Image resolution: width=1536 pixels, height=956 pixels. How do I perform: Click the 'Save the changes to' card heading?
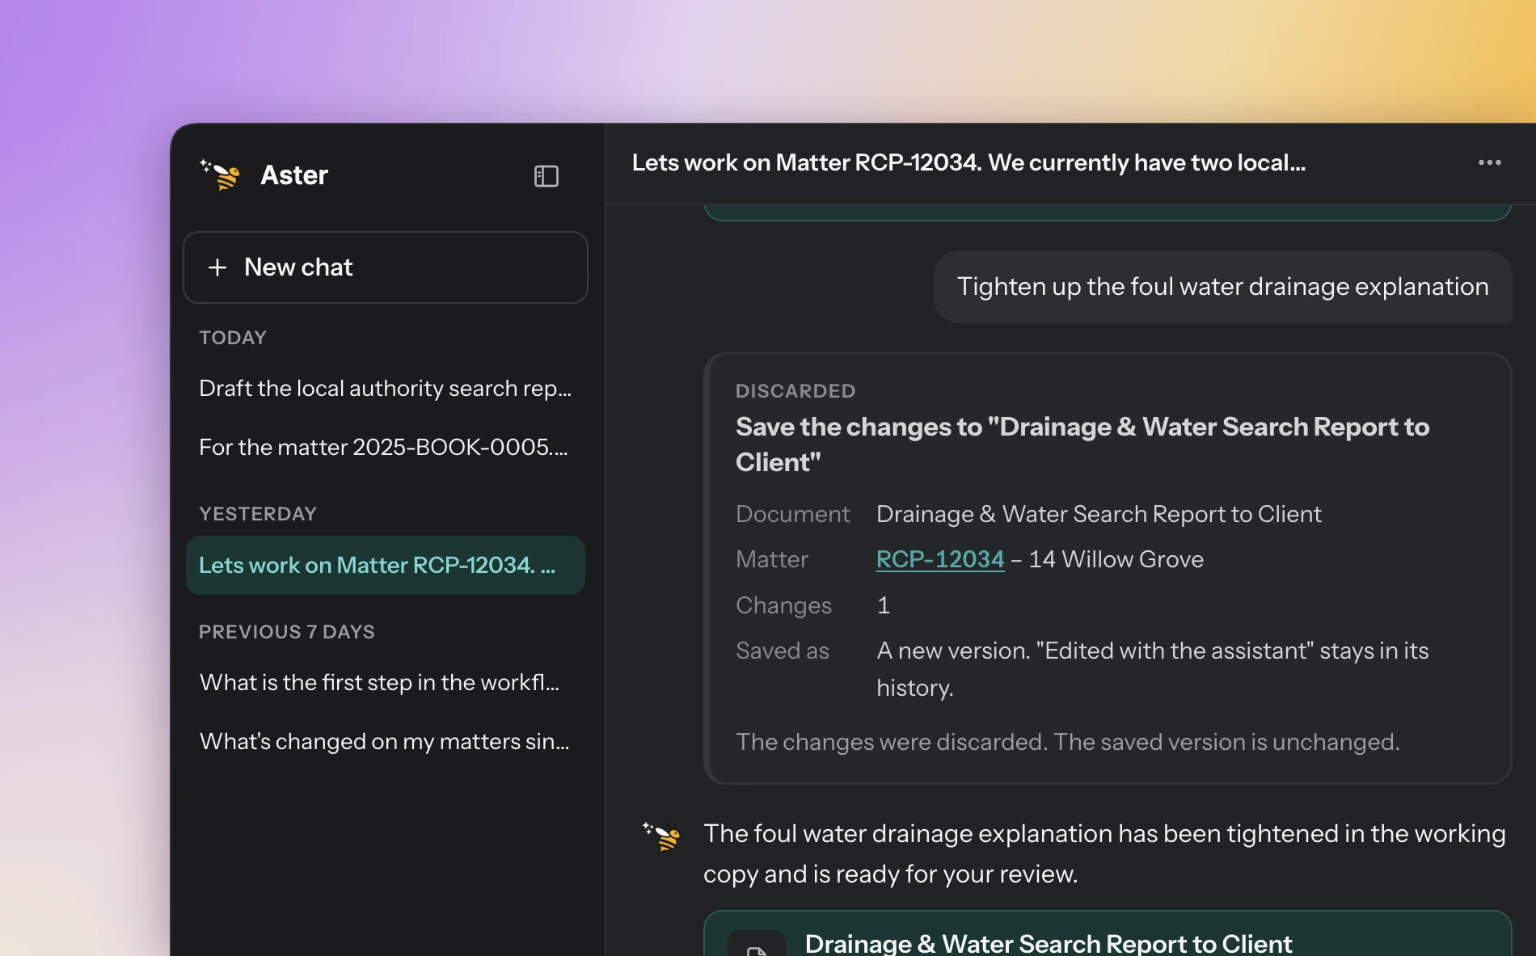(x=1082, y=444)
